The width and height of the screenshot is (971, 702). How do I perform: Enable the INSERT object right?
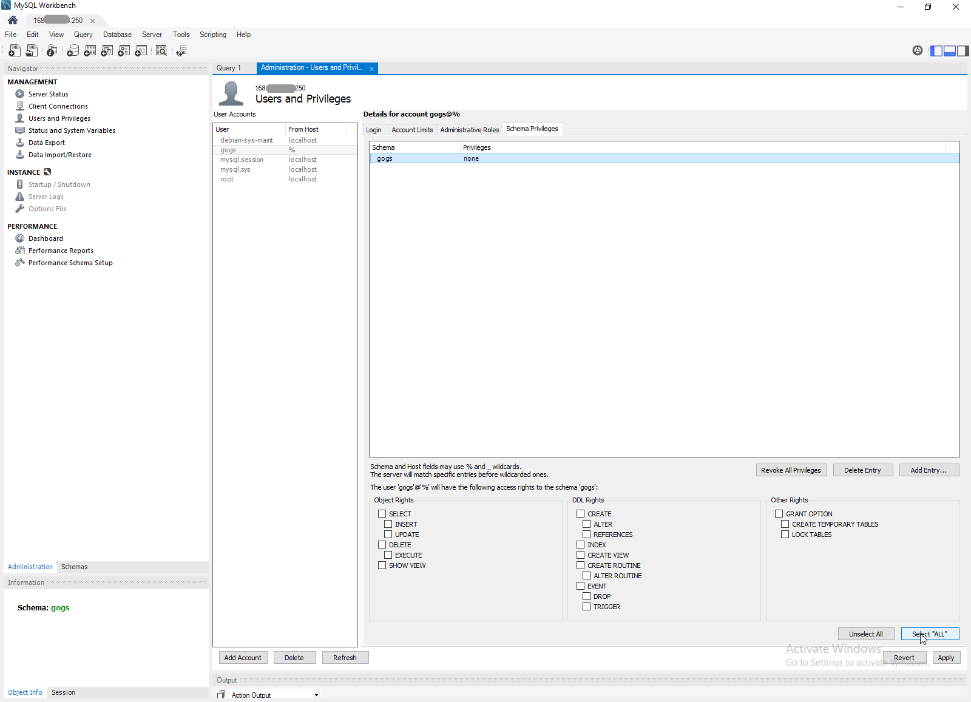tap(388, 524)
